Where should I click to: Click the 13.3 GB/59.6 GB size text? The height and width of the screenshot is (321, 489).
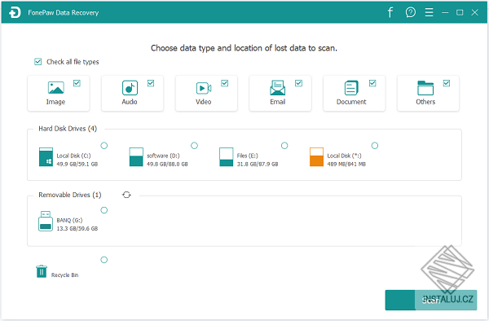(x=77, y=229)
